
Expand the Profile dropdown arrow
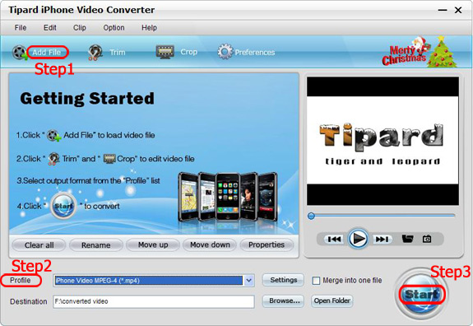(x=249, y=281)
